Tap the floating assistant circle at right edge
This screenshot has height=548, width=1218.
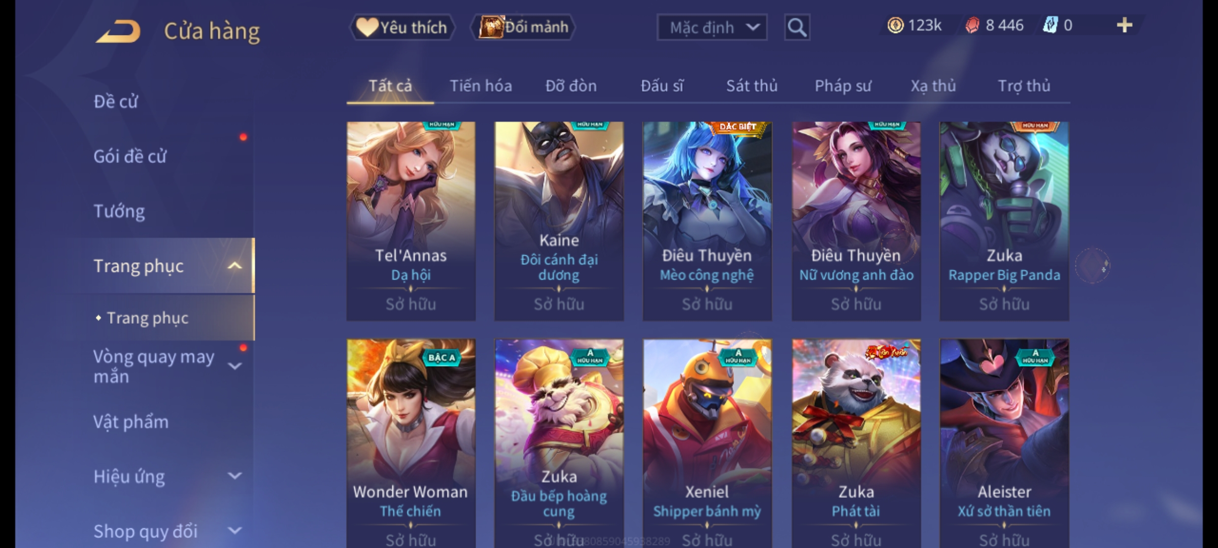[x=1093, y=265]
